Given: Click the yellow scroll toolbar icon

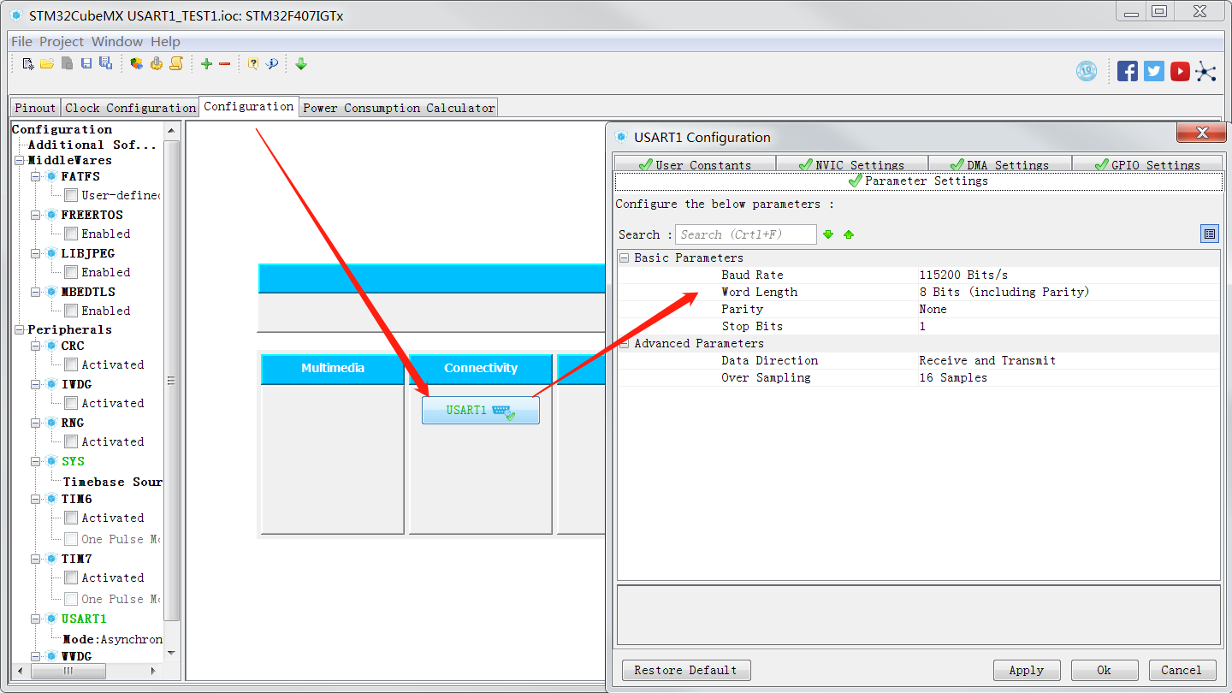Looking at the screenshot, I should click(176, 63).
